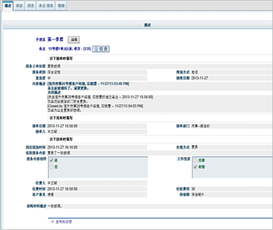The height and width of the screenshot is (230, 273).
Task: Click the fee amount value 30
Action: click(193, 189)
